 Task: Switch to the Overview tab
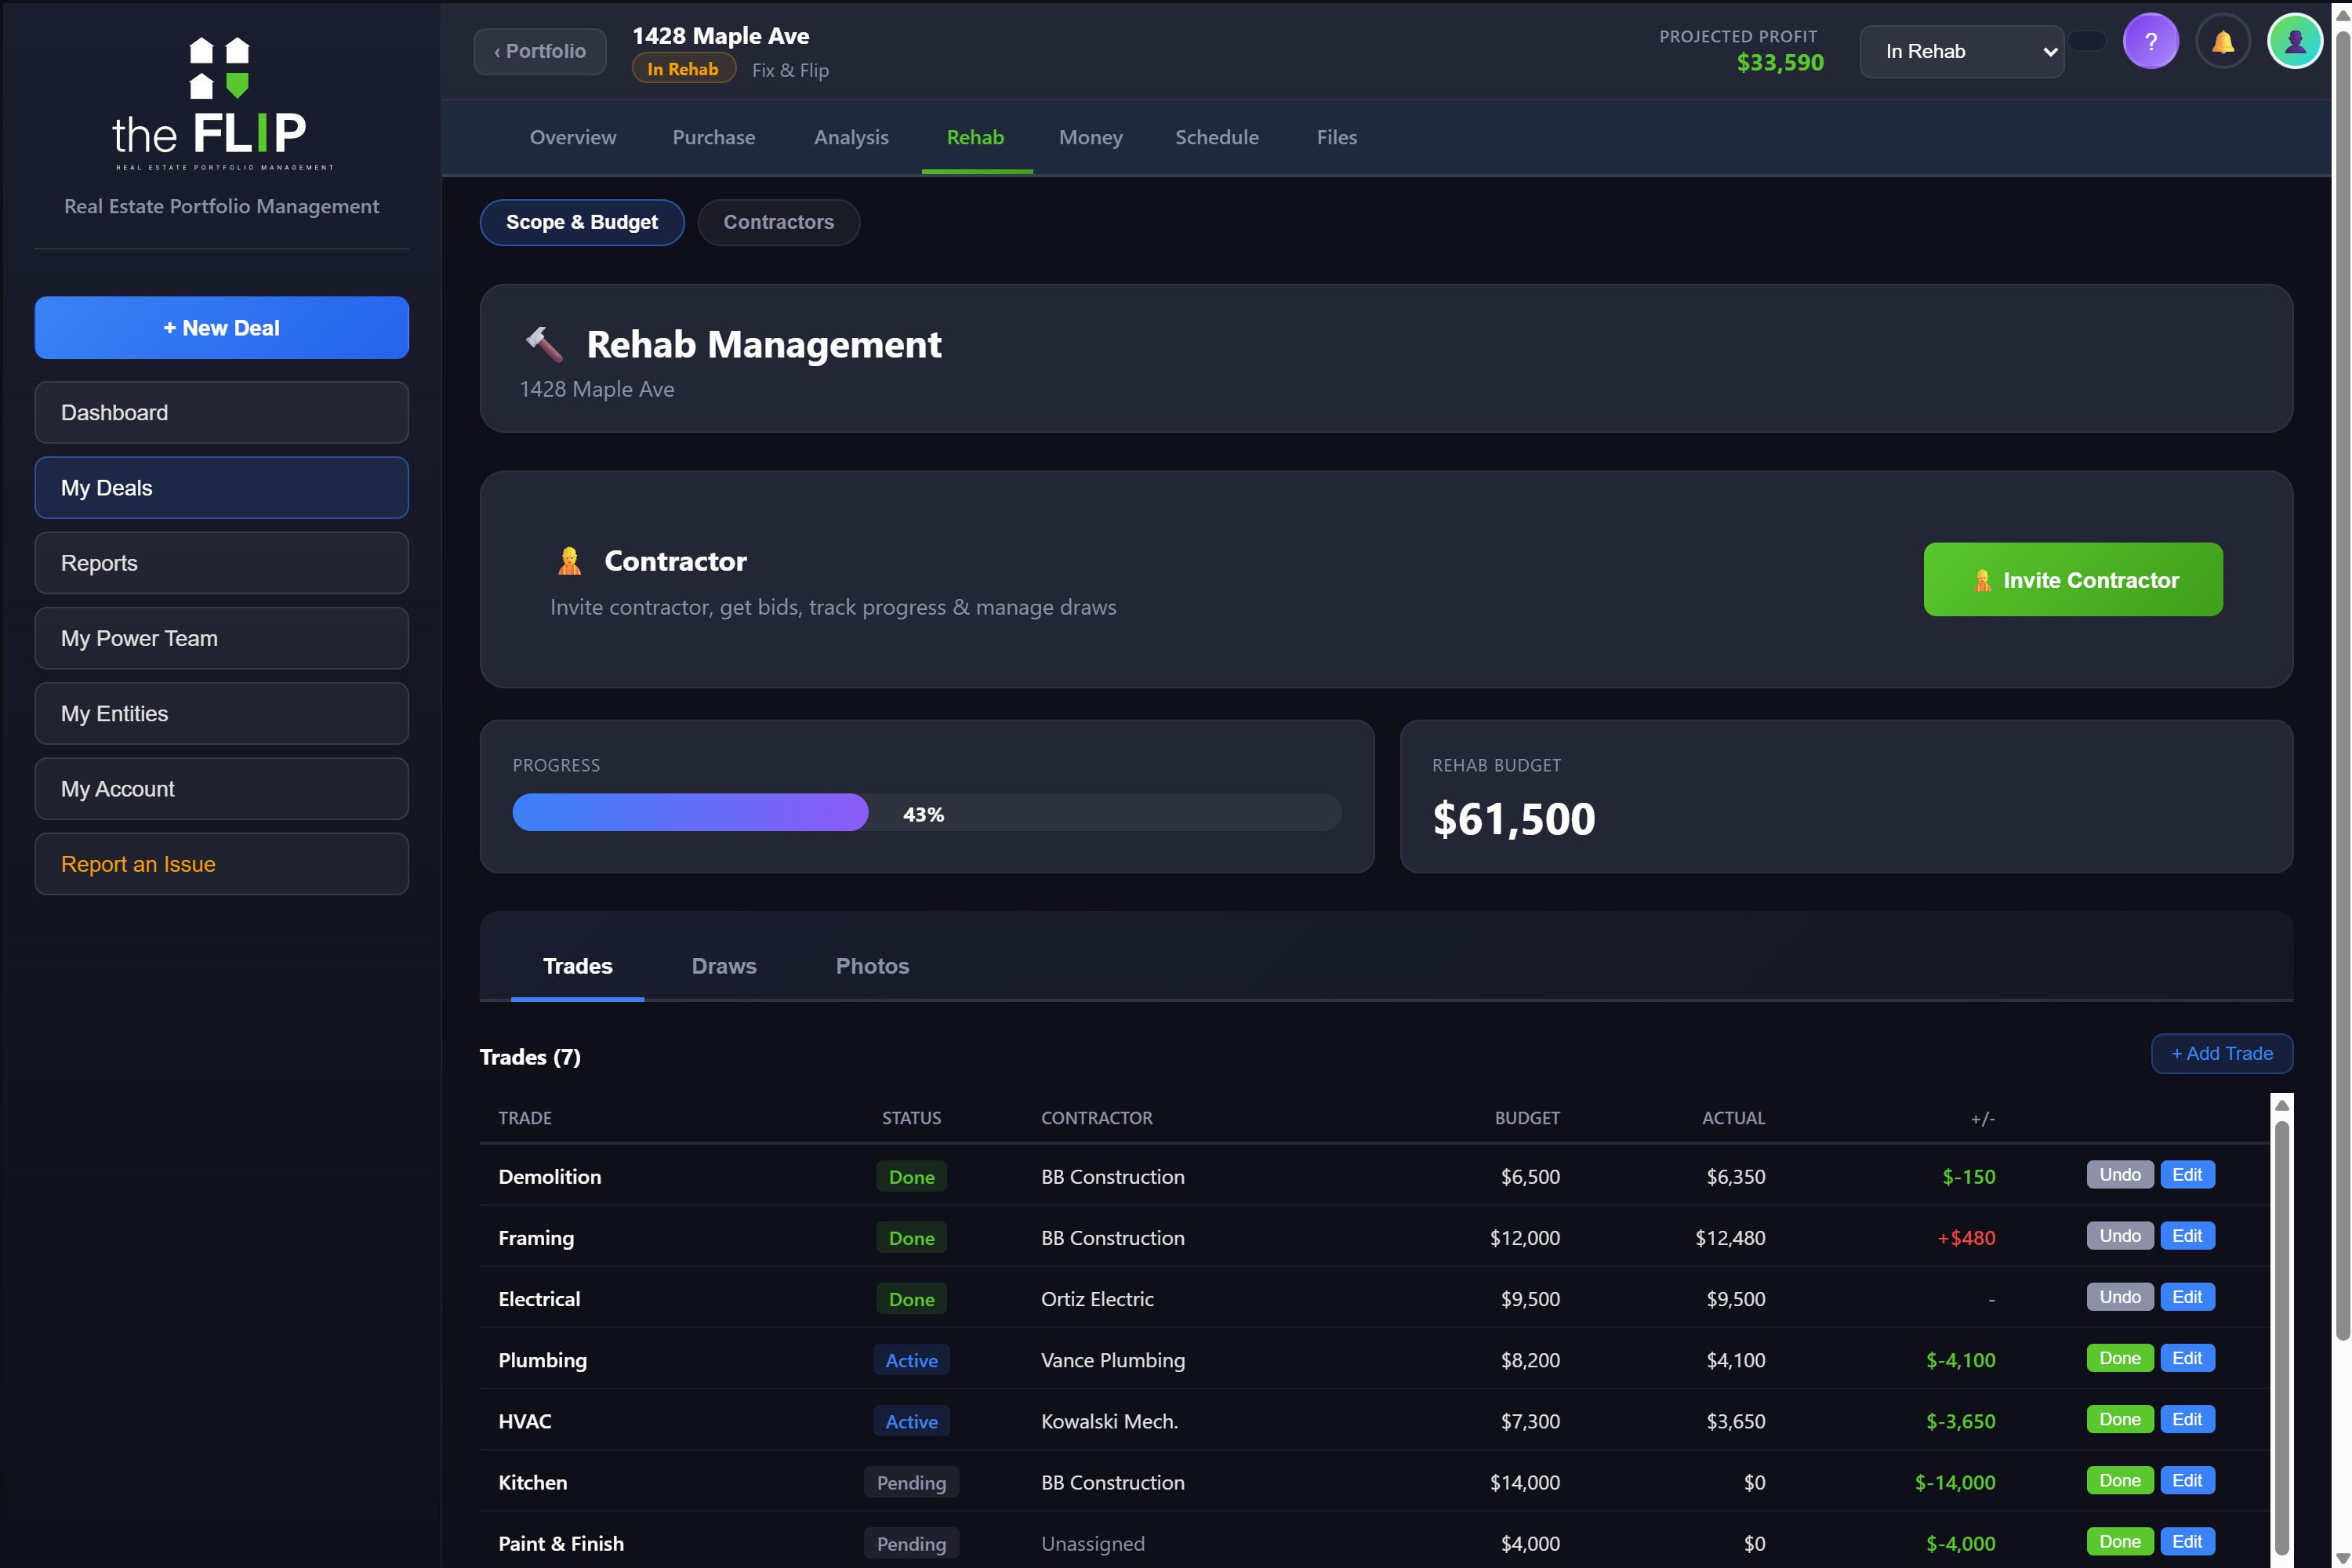[573, 137]
